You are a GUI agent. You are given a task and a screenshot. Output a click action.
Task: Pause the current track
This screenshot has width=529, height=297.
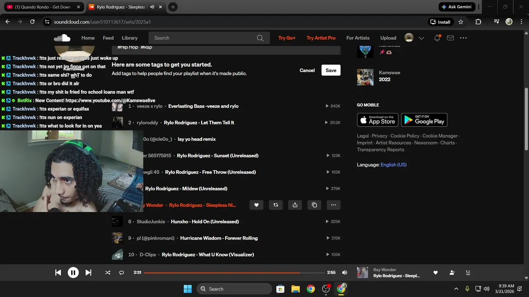[x=73, y=273]
